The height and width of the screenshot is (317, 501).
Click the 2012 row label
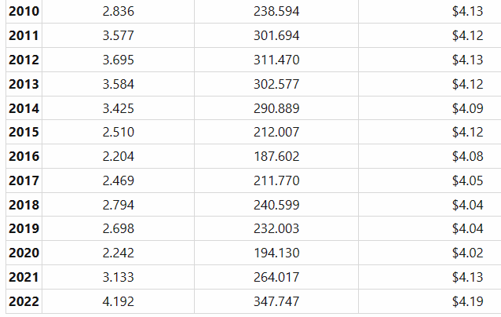pyautogui.click(x=24, y=60)
